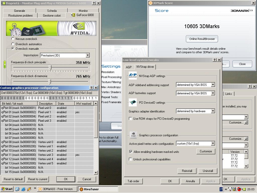Select the Nessun overclock radio option

pos(13,39)
